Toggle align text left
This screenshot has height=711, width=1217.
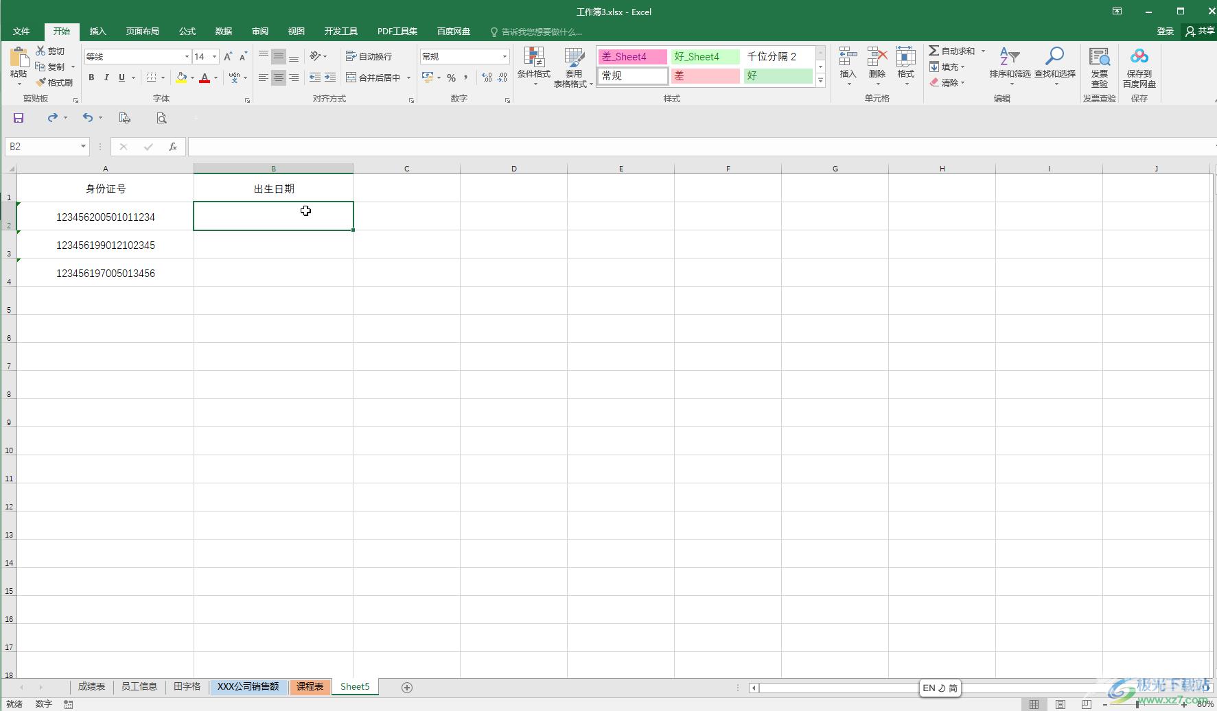point(263,77)
